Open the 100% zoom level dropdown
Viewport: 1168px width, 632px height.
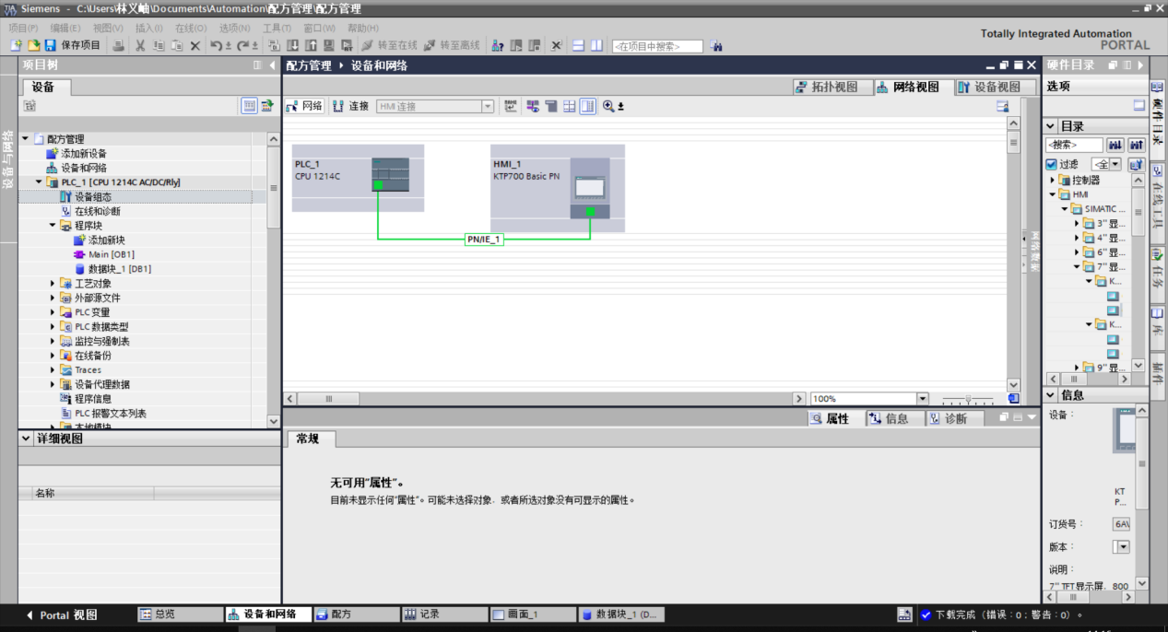click(922, 399)
